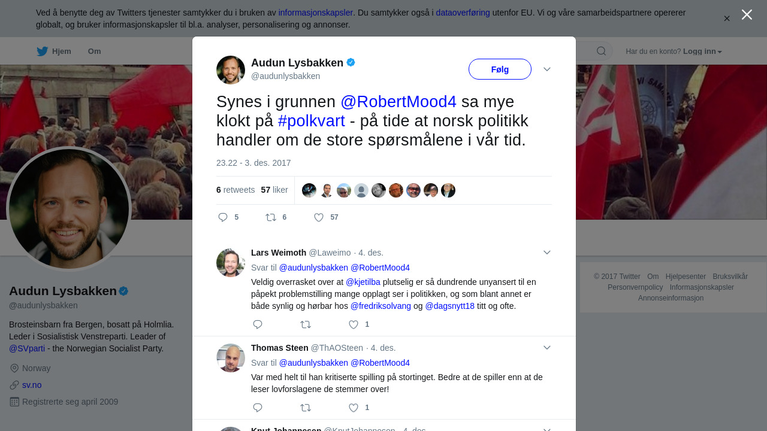
Task: Reply to Thomas Steen's tweet
Action: click(x=258, y=408)
